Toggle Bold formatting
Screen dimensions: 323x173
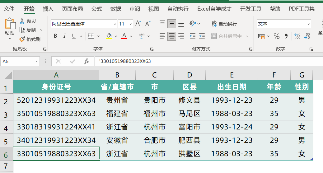coord(55,36)
